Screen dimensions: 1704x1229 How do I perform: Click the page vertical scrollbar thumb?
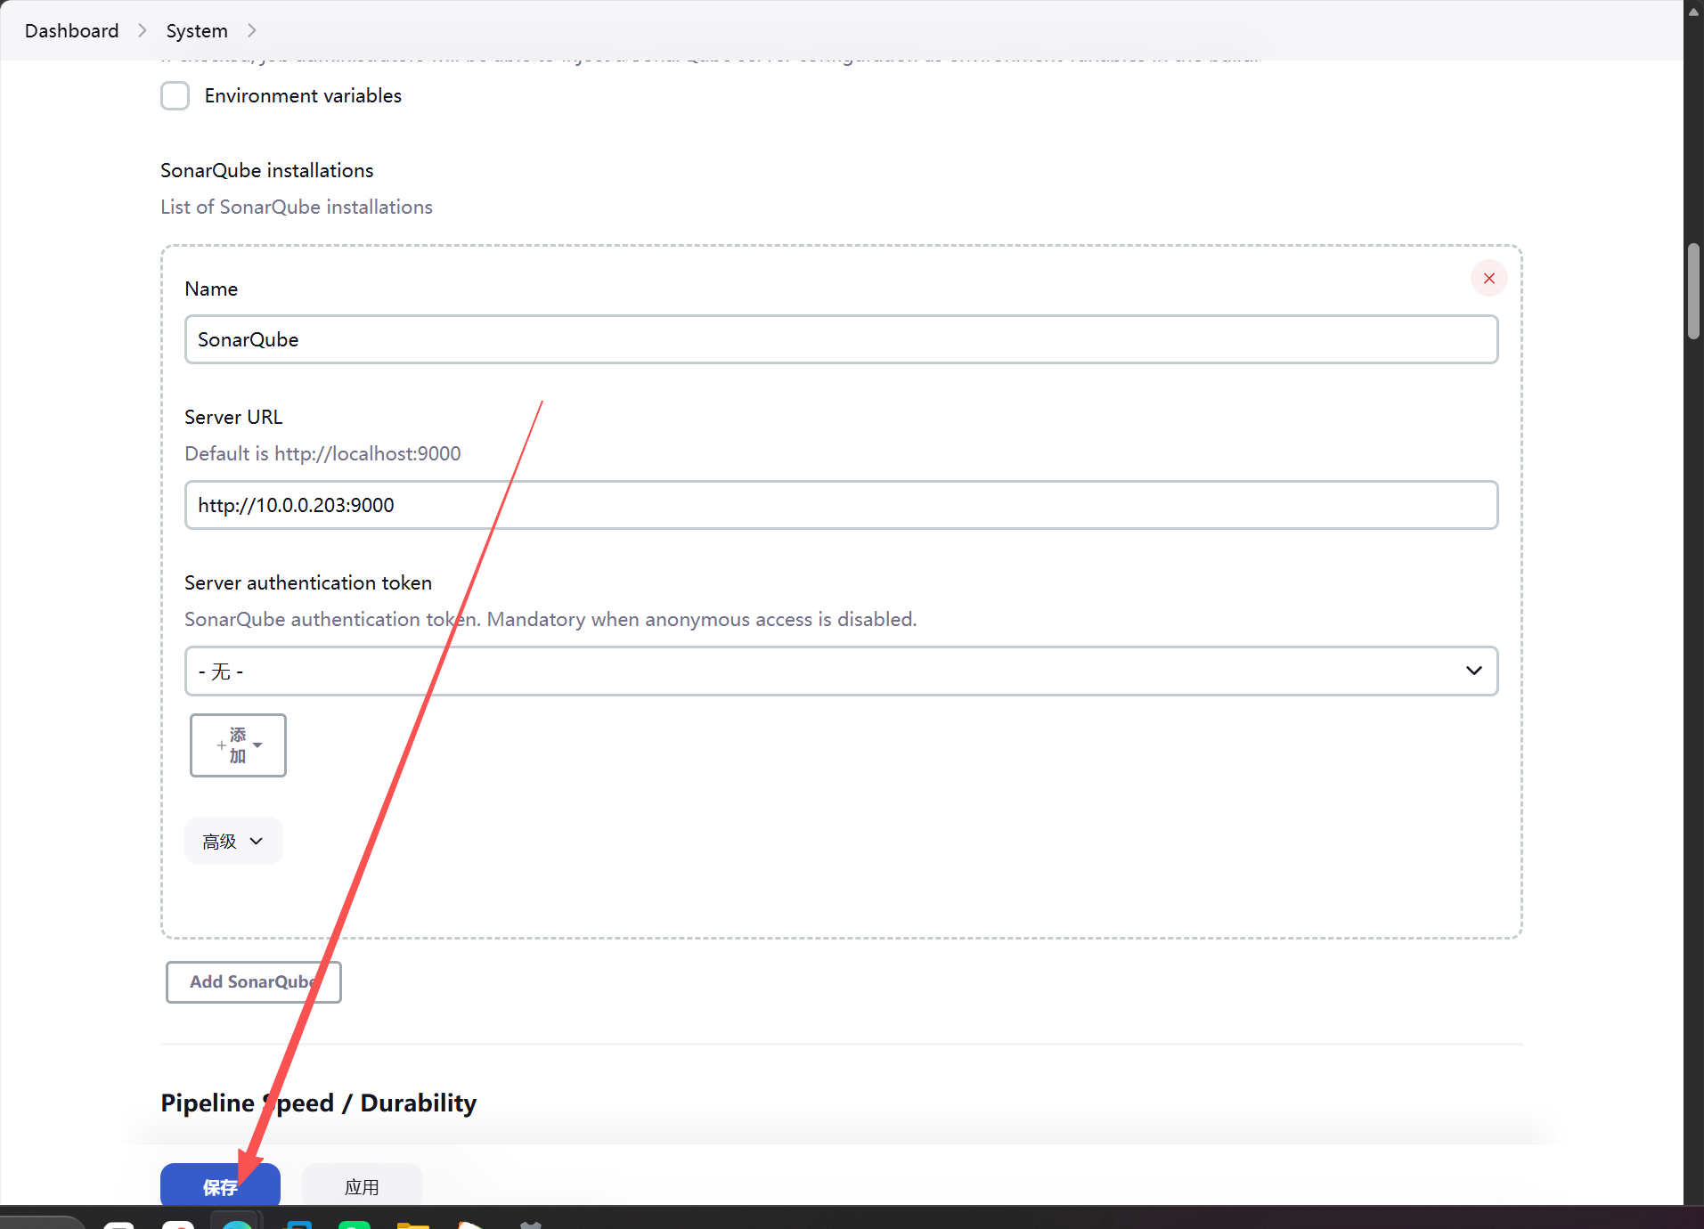1693,290
